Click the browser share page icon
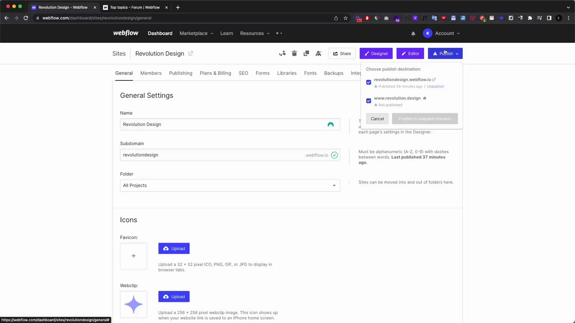 (x=336, y=18)
